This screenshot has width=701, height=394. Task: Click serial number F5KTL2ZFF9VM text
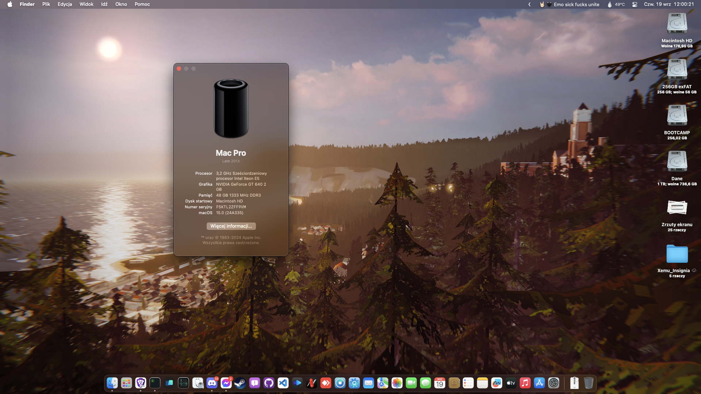click(231, 207)
